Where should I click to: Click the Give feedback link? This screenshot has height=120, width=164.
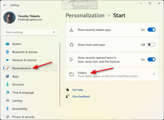tap(81, 96)
